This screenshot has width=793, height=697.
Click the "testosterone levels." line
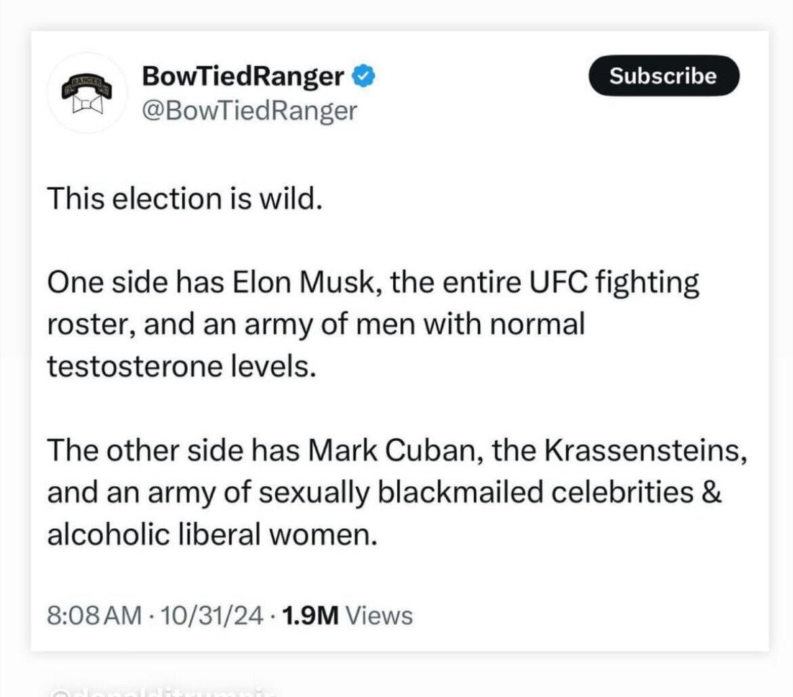click(182, 366)
